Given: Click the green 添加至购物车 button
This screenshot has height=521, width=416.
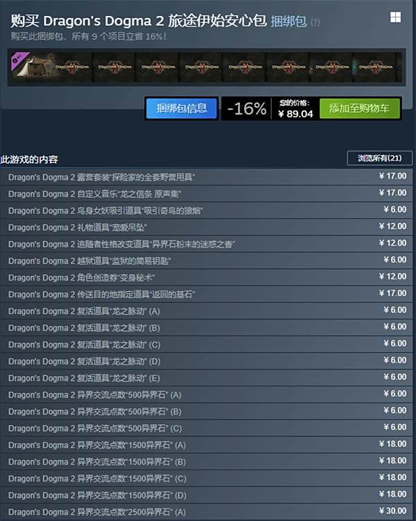Looking at the screenshot, I should [360, 108].
